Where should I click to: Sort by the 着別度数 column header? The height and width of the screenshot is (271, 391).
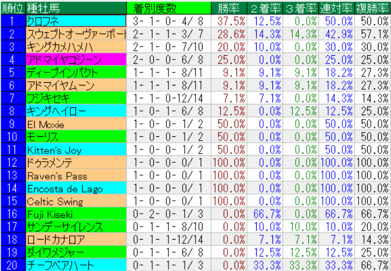point(169,8)
